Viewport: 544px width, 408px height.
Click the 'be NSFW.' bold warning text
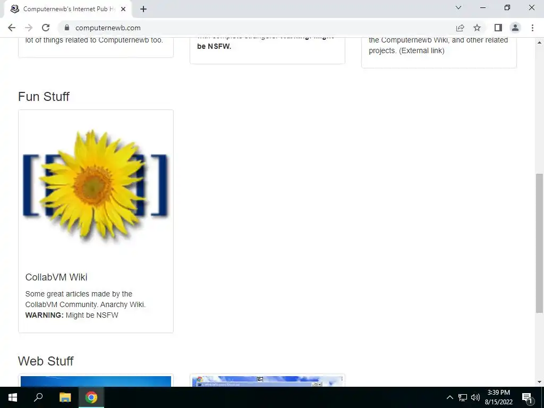click(x=214, y=46)
